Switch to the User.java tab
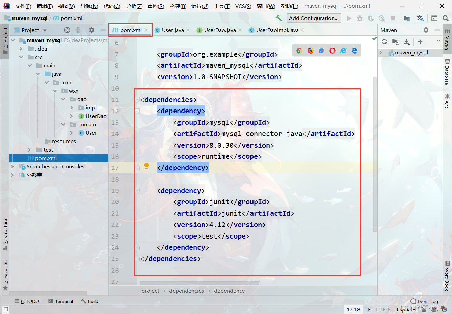Screen dimensions: 452x314 click(x=172, y=30)
